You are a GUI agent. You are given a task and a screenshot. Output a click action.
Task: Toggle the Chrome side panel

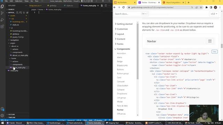tap(211, 7)
